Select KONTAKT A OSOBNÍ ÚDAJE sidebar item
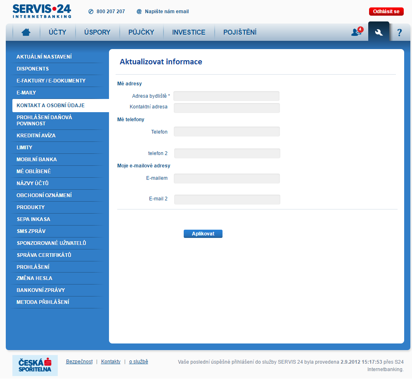Viewport: 412px width, 381px height. point(61,106)
